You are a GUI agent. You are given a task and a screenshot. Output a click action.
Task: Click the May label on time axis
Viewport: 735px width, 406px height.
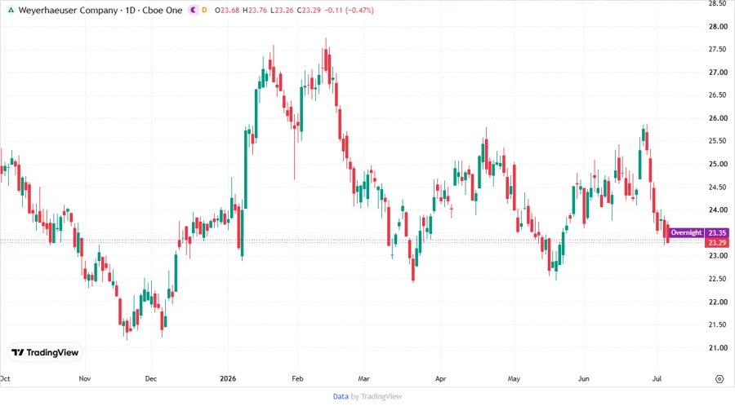point(514,378)
